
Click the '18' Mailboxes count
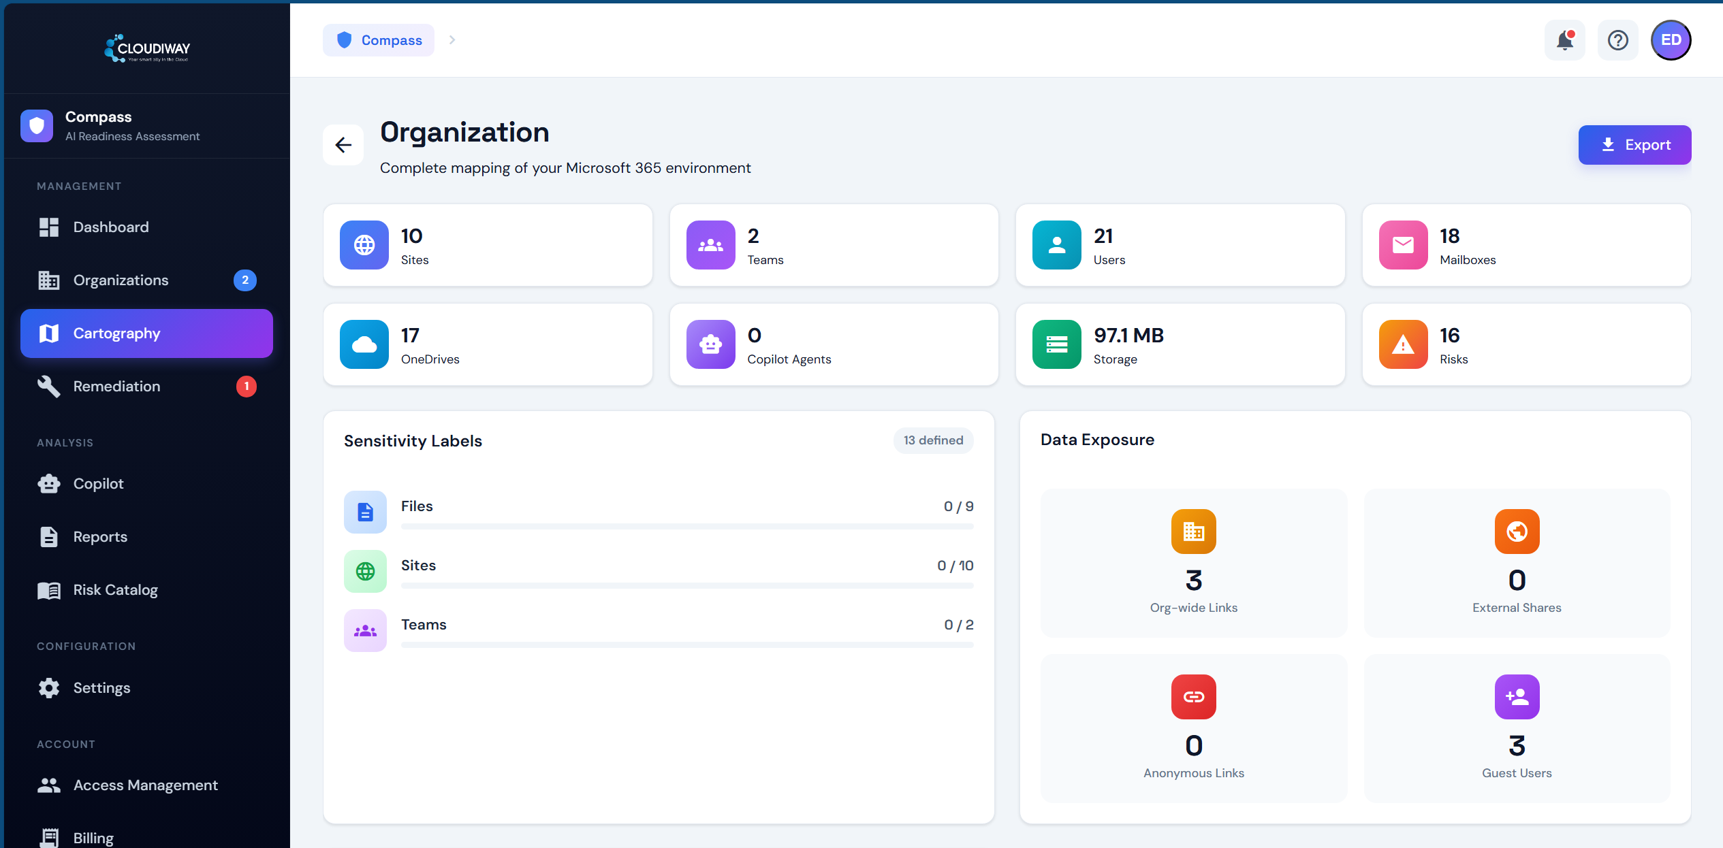(1449, 236)
